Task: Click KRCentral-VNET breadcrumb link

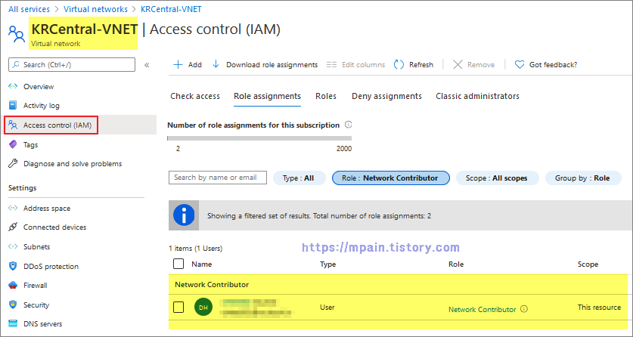Action: tap(171, 9)
